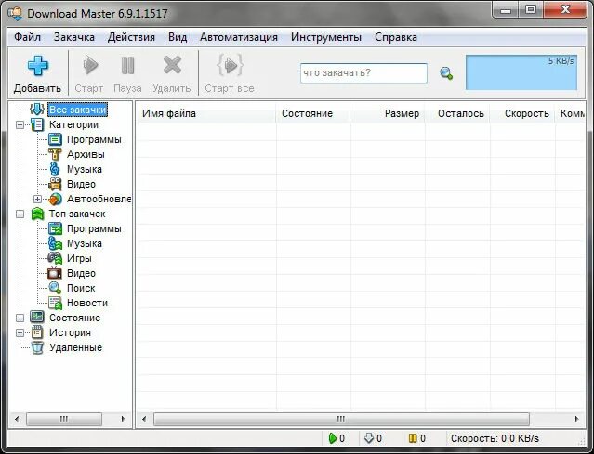Click the Программы icon under Топ закачек
594x454 pixels.
(55, 229)
